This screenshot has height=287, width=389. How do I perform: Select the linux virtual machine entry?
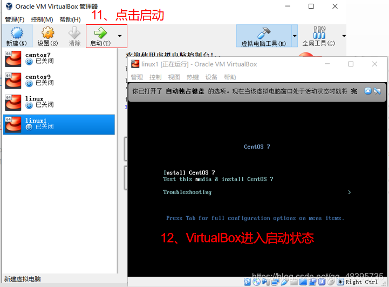tap(59, 102)
